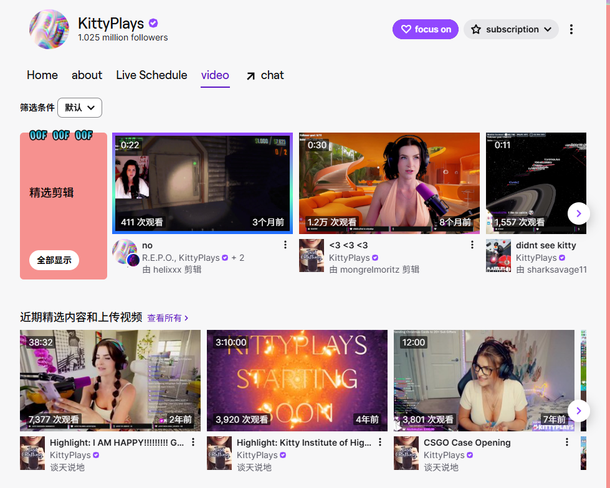Click 查看所有 to view all videos
Viewport: 610px width, 488px height.
click(168, 318)
